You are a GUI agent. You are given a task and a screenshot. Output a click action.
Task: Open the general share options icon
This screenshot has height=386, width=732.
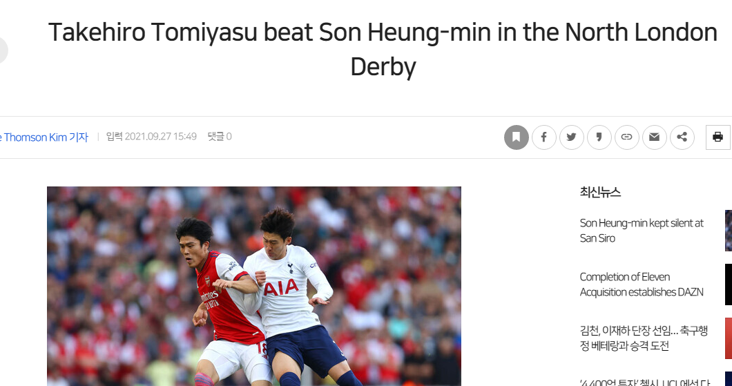682,137
